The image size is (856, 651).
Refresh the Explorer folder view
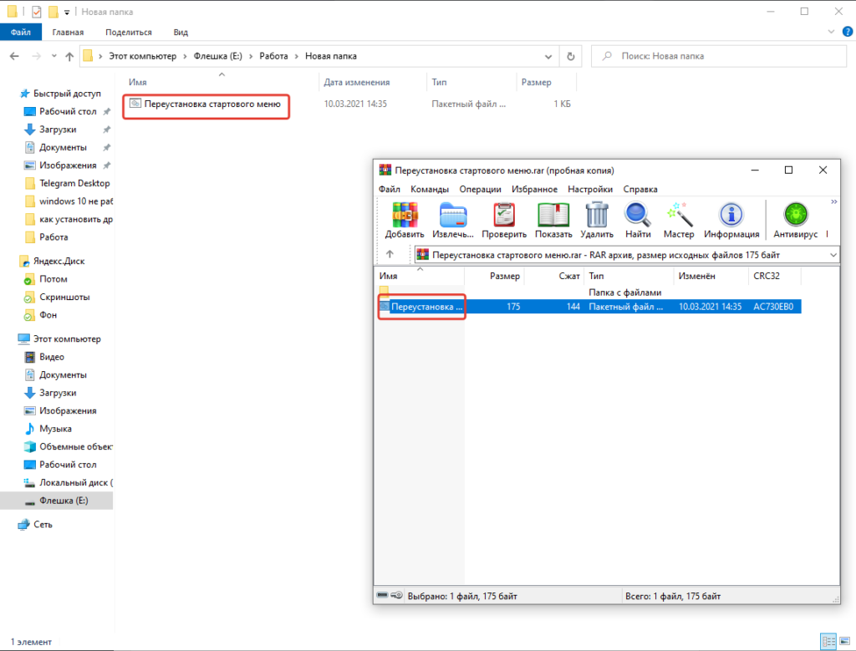pos(570,56)
